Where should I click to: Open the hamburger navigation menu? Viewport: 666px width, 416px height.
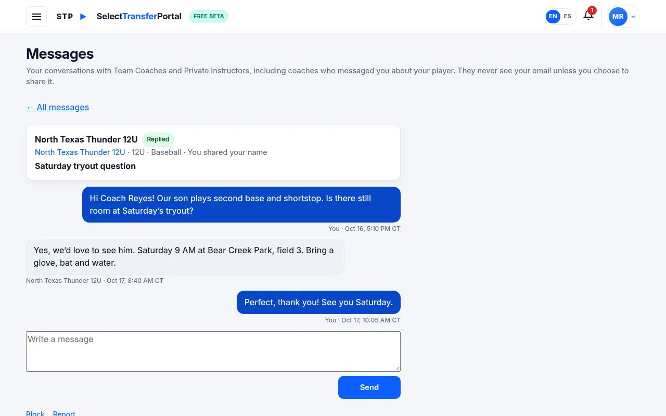click(36, 17)
